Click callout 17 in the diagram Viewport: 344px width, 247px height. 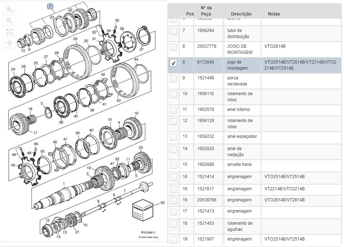(35, 133)
